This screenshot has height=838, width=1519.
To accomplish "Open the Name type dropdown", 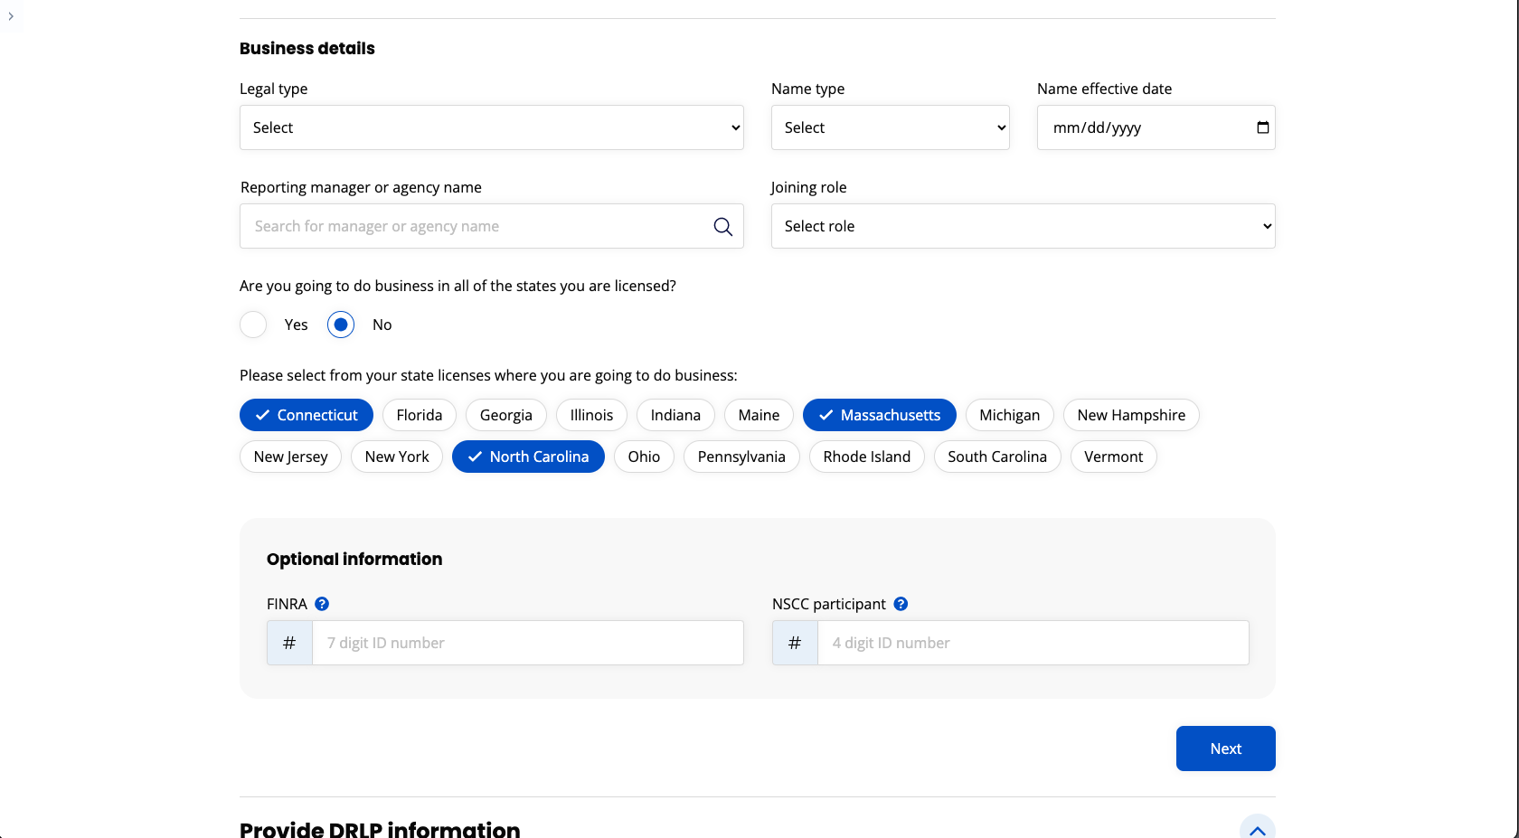I will pyautogui.click(x=890, y=127).
